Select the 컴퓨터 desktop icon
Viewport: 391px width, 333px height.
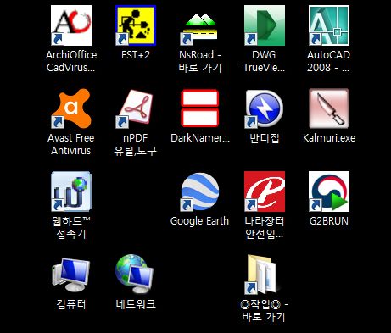coord(71,275)
